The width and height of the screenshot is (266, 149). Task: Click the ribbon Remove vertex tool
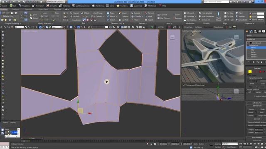pyautogui.click(x=149, y=13)
